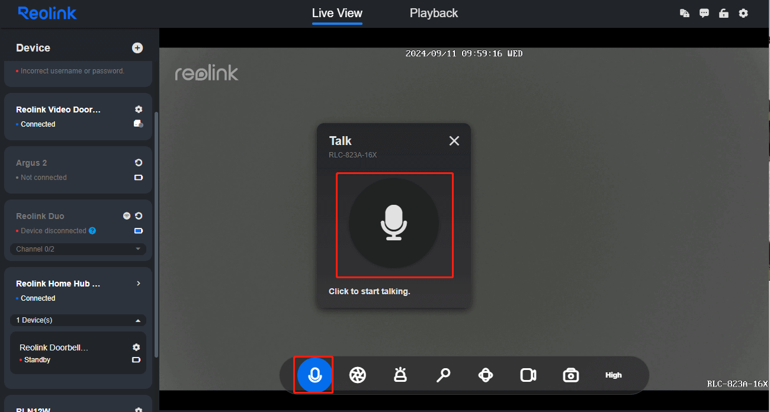This screenshot has height=412, width=770.
Task: Start recording with the video camera icon
Action: pyautogui.click(x=528, y=375)
